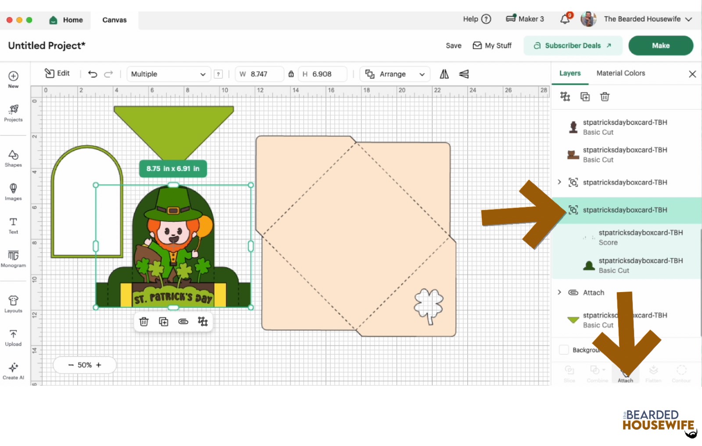Open Subscriber Deals link
This screenshot has width=702, height=446.
(x=573, y=46)
